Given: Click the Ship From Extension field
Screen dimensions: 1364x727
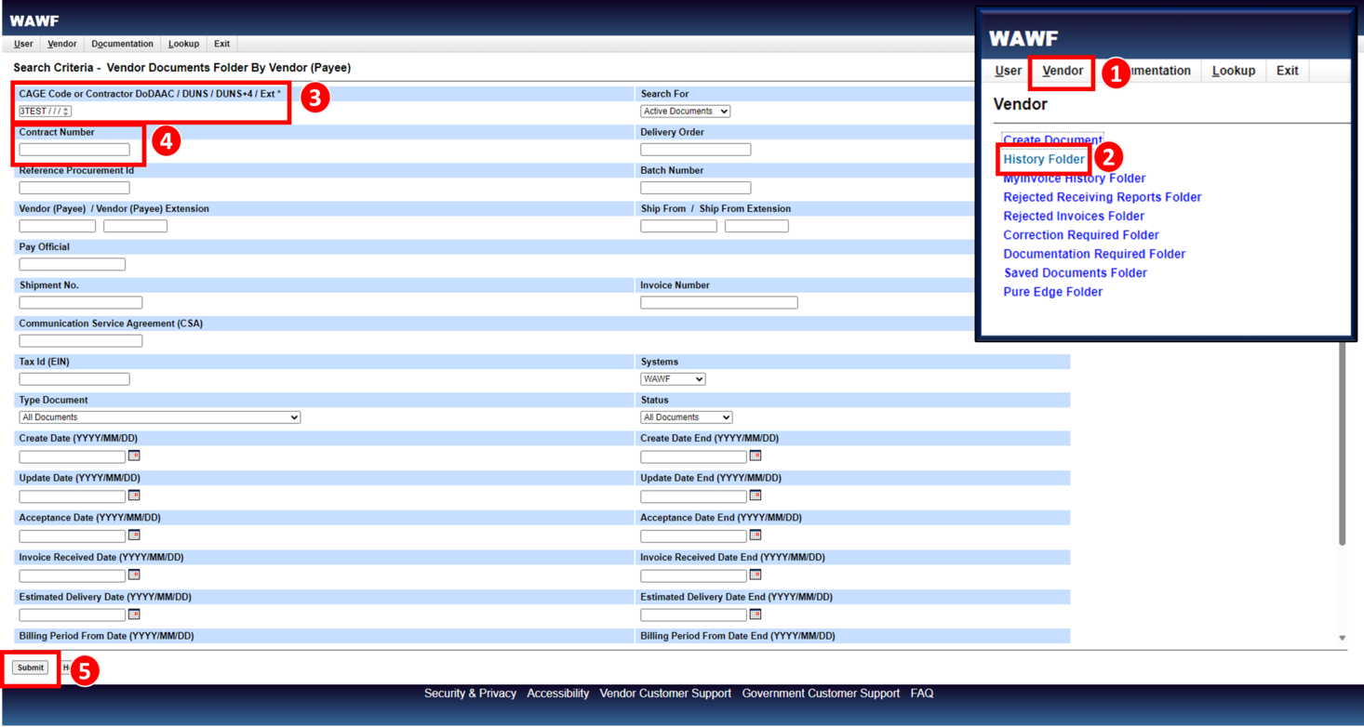Looking at the screenshot, I should pyautogui.click(x=756, y=226).
